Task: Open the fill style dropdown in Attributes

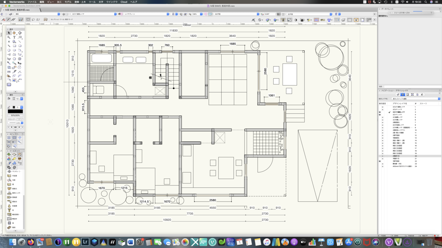Action: 22,99
